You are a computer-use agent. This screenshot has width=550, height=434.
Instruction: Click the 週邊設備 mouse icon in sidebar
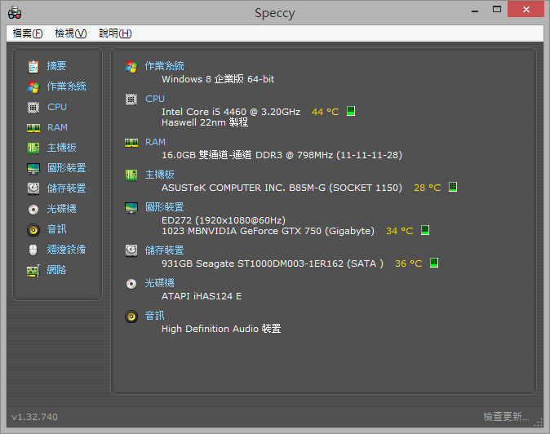click(33, 250)
